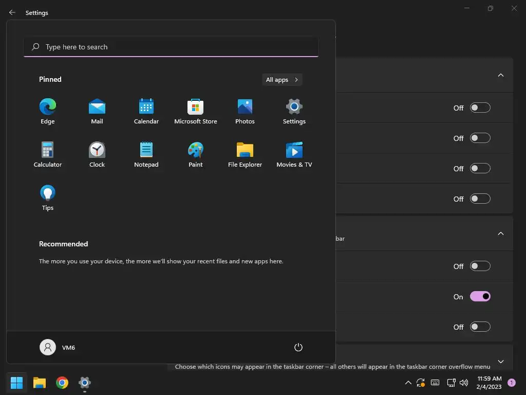The width and height of the screenshot is (526, 395).
Task: Open the Paint app
Action: coord(196,154)
